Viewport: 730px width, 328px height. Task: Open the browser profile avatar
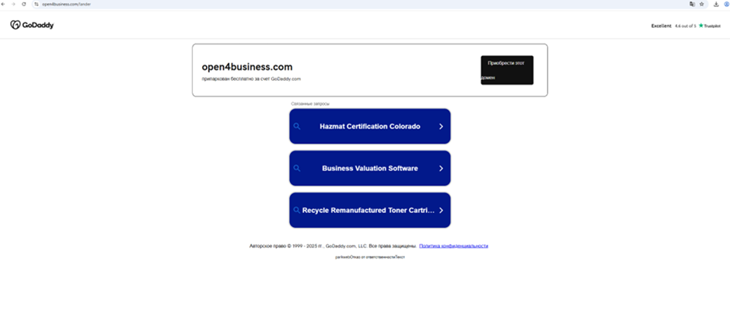pyautogui.click(x=727, y=4)
